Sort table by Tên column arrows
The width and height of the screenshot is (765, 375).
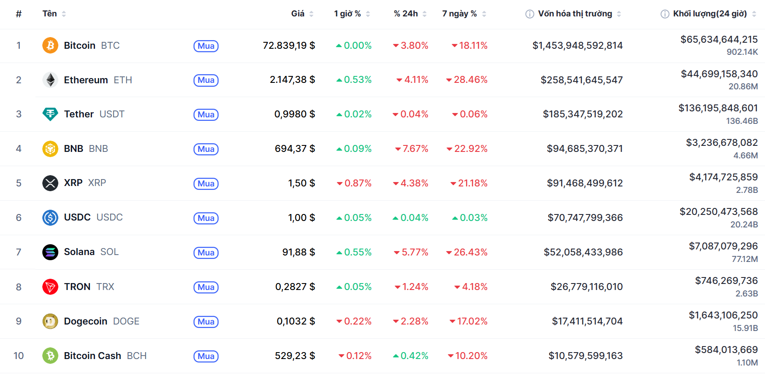[64, 14]
